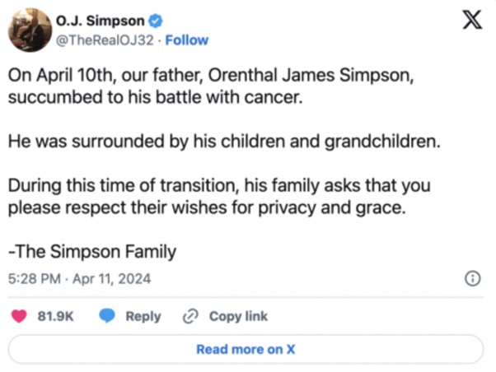Click the '-The Simpson Family' signature line

tap(91, 252)
